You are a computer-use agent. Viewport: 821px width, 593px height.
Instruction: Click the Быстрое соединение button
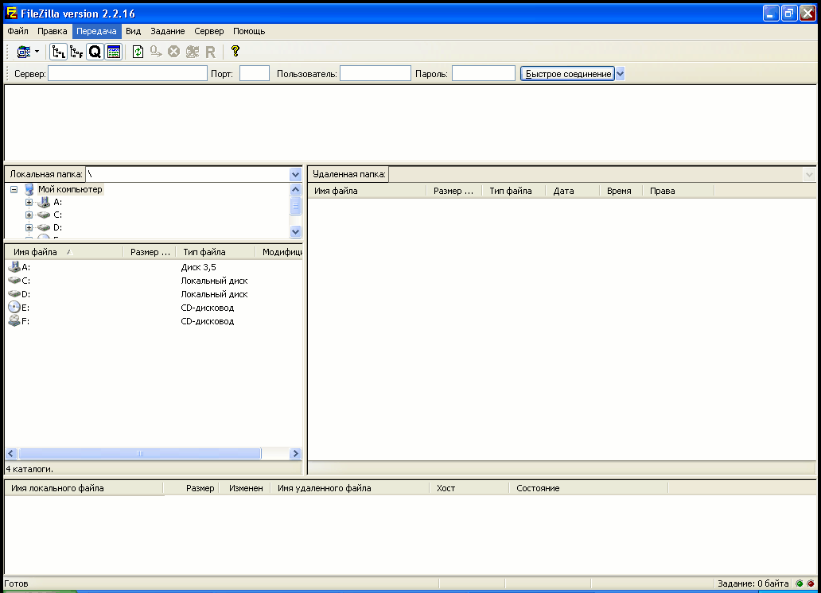click(x=567, y=74)
